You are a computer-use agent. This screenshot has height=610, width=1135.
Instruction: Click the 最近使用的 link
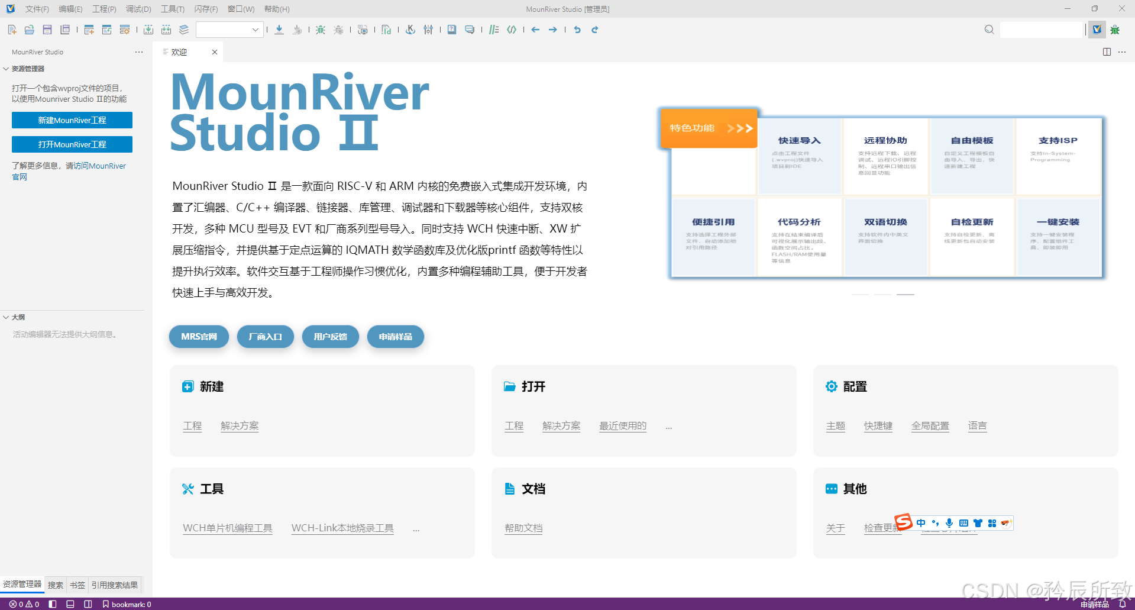click(623, 426)
